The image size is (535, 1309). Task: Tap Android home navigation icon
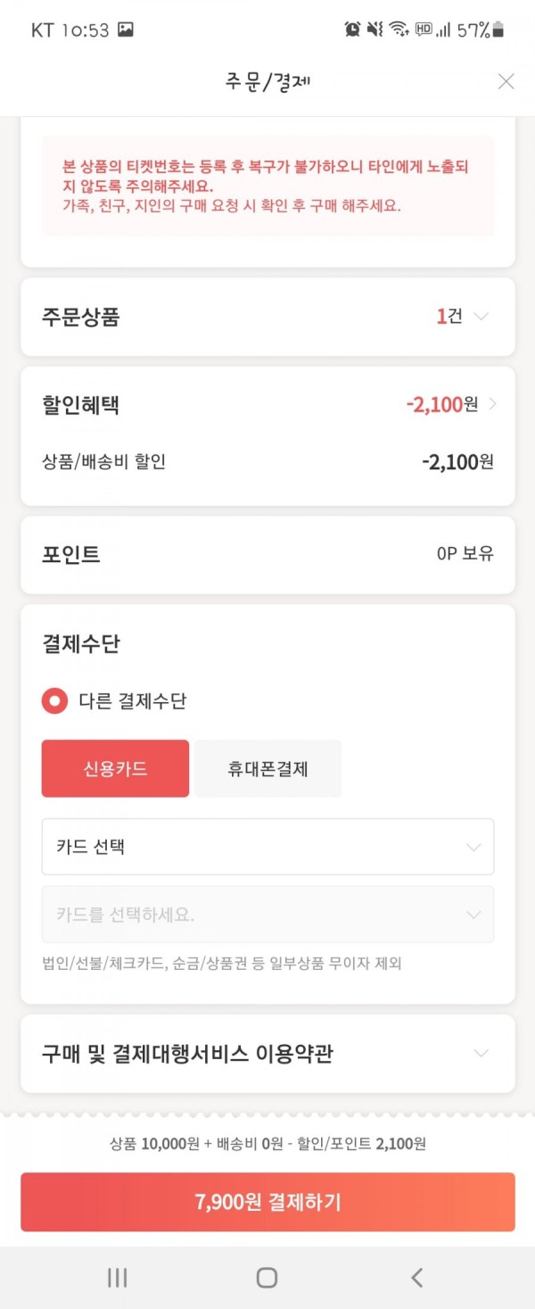click(267, 1277)
